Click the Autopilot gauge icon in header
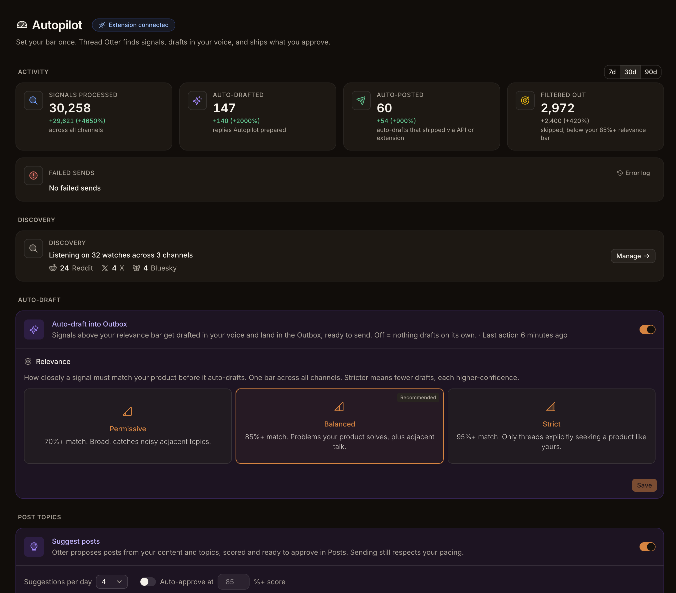 (x=22, y=25)
